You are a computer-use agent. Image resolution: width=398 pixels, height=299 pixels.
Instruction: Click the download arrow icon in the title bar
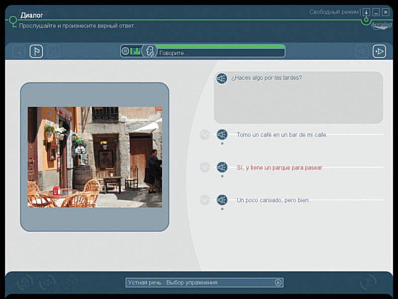(x=366, y=12)
